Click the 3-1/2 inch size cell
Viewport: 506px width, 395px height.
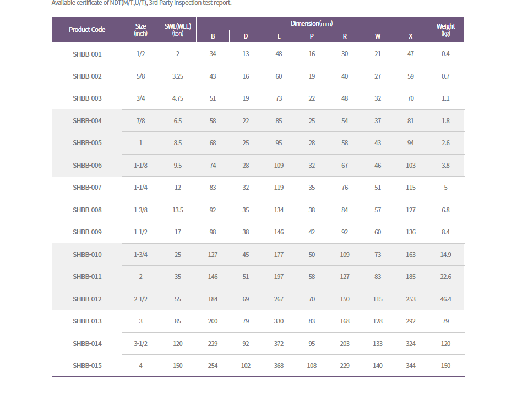coord(140,344)
